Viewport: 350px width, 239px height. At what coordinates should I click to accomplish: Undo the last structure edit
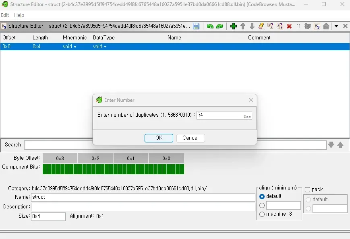click(x=210, y=26)
